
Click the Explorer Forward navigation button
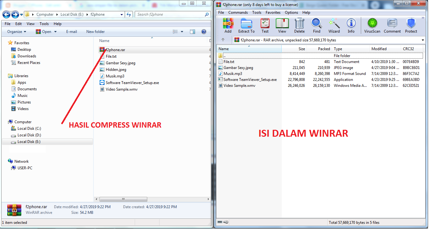[x=15, y=14]
